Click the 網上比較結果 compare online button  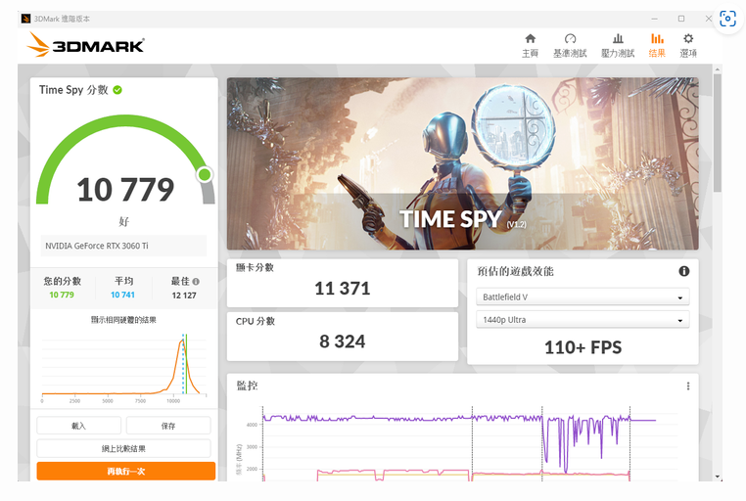coord(123,448)
